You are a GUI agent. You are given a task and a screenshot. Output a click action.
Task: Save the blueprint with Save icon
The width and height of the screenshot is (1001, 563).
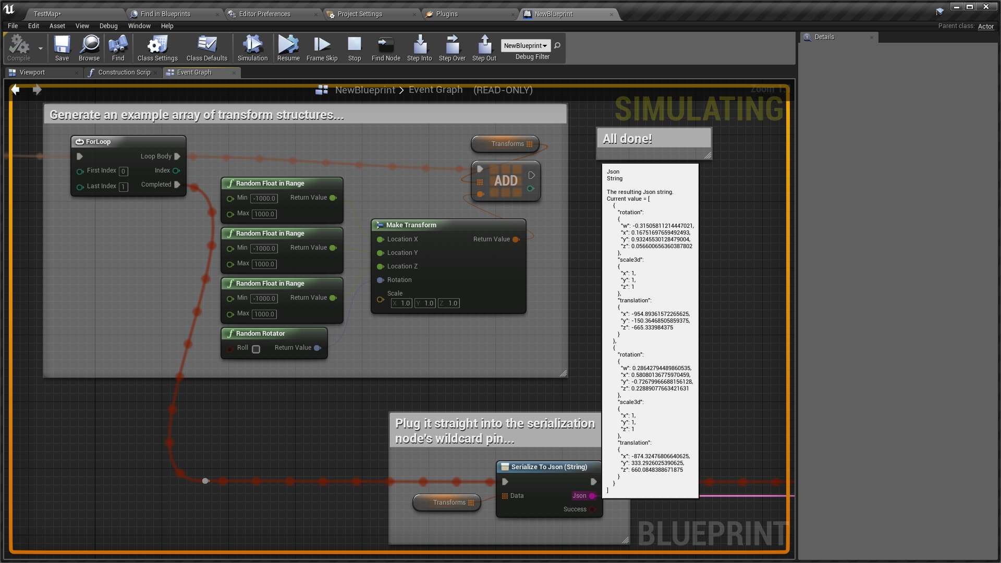coord(62,48)
